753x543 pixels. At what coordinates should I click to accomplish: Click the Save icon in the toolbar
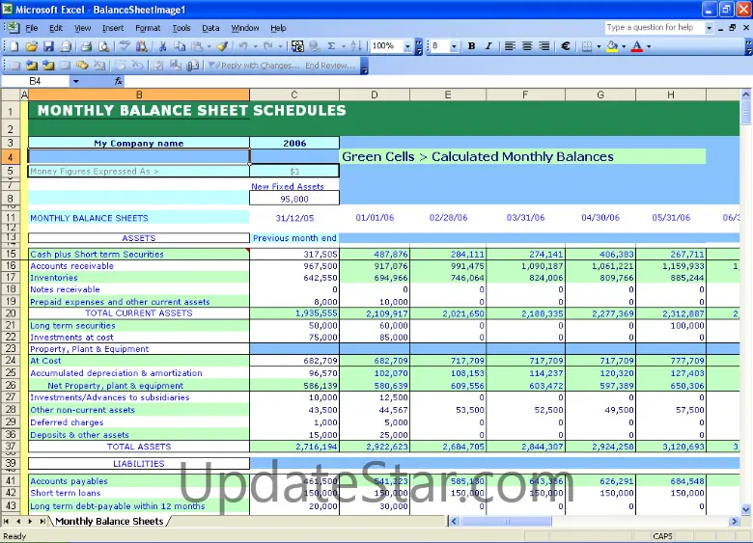48,46
